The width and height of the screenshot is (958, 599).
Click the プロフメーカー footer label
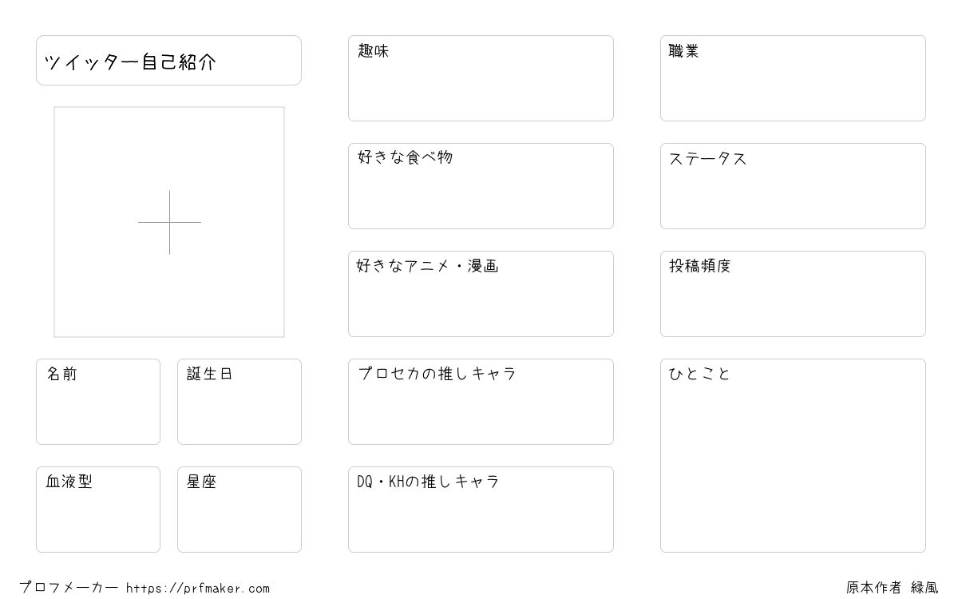coord(69,588)
